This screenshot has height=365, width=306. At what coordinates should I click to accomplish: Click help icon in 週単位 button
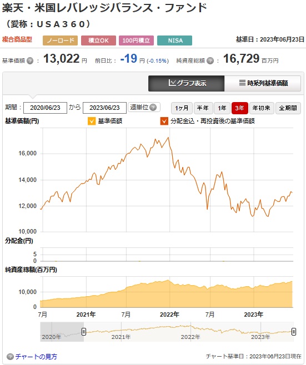pos(153,107)
